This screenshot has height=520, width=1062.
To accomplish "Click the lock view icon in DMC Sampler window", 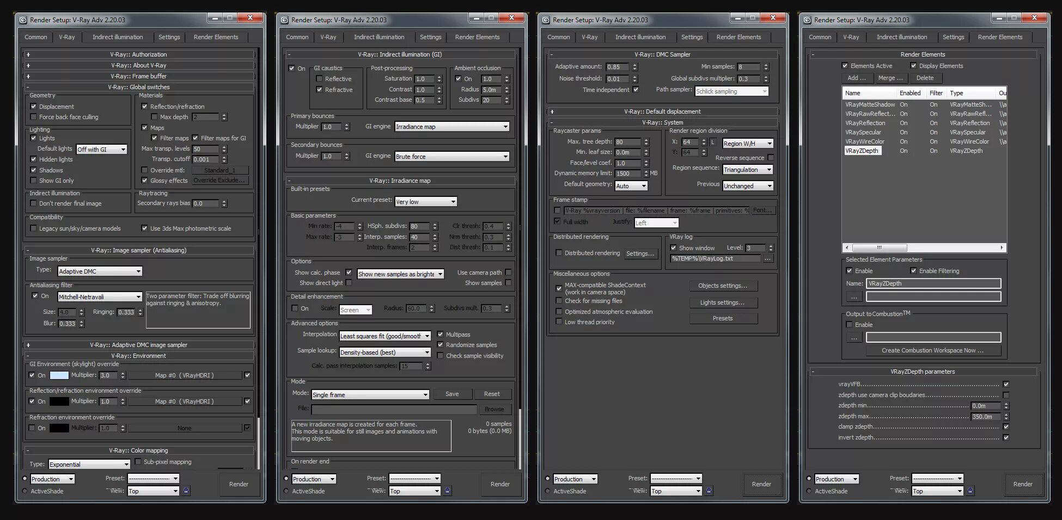I will (x=709, y=491).
